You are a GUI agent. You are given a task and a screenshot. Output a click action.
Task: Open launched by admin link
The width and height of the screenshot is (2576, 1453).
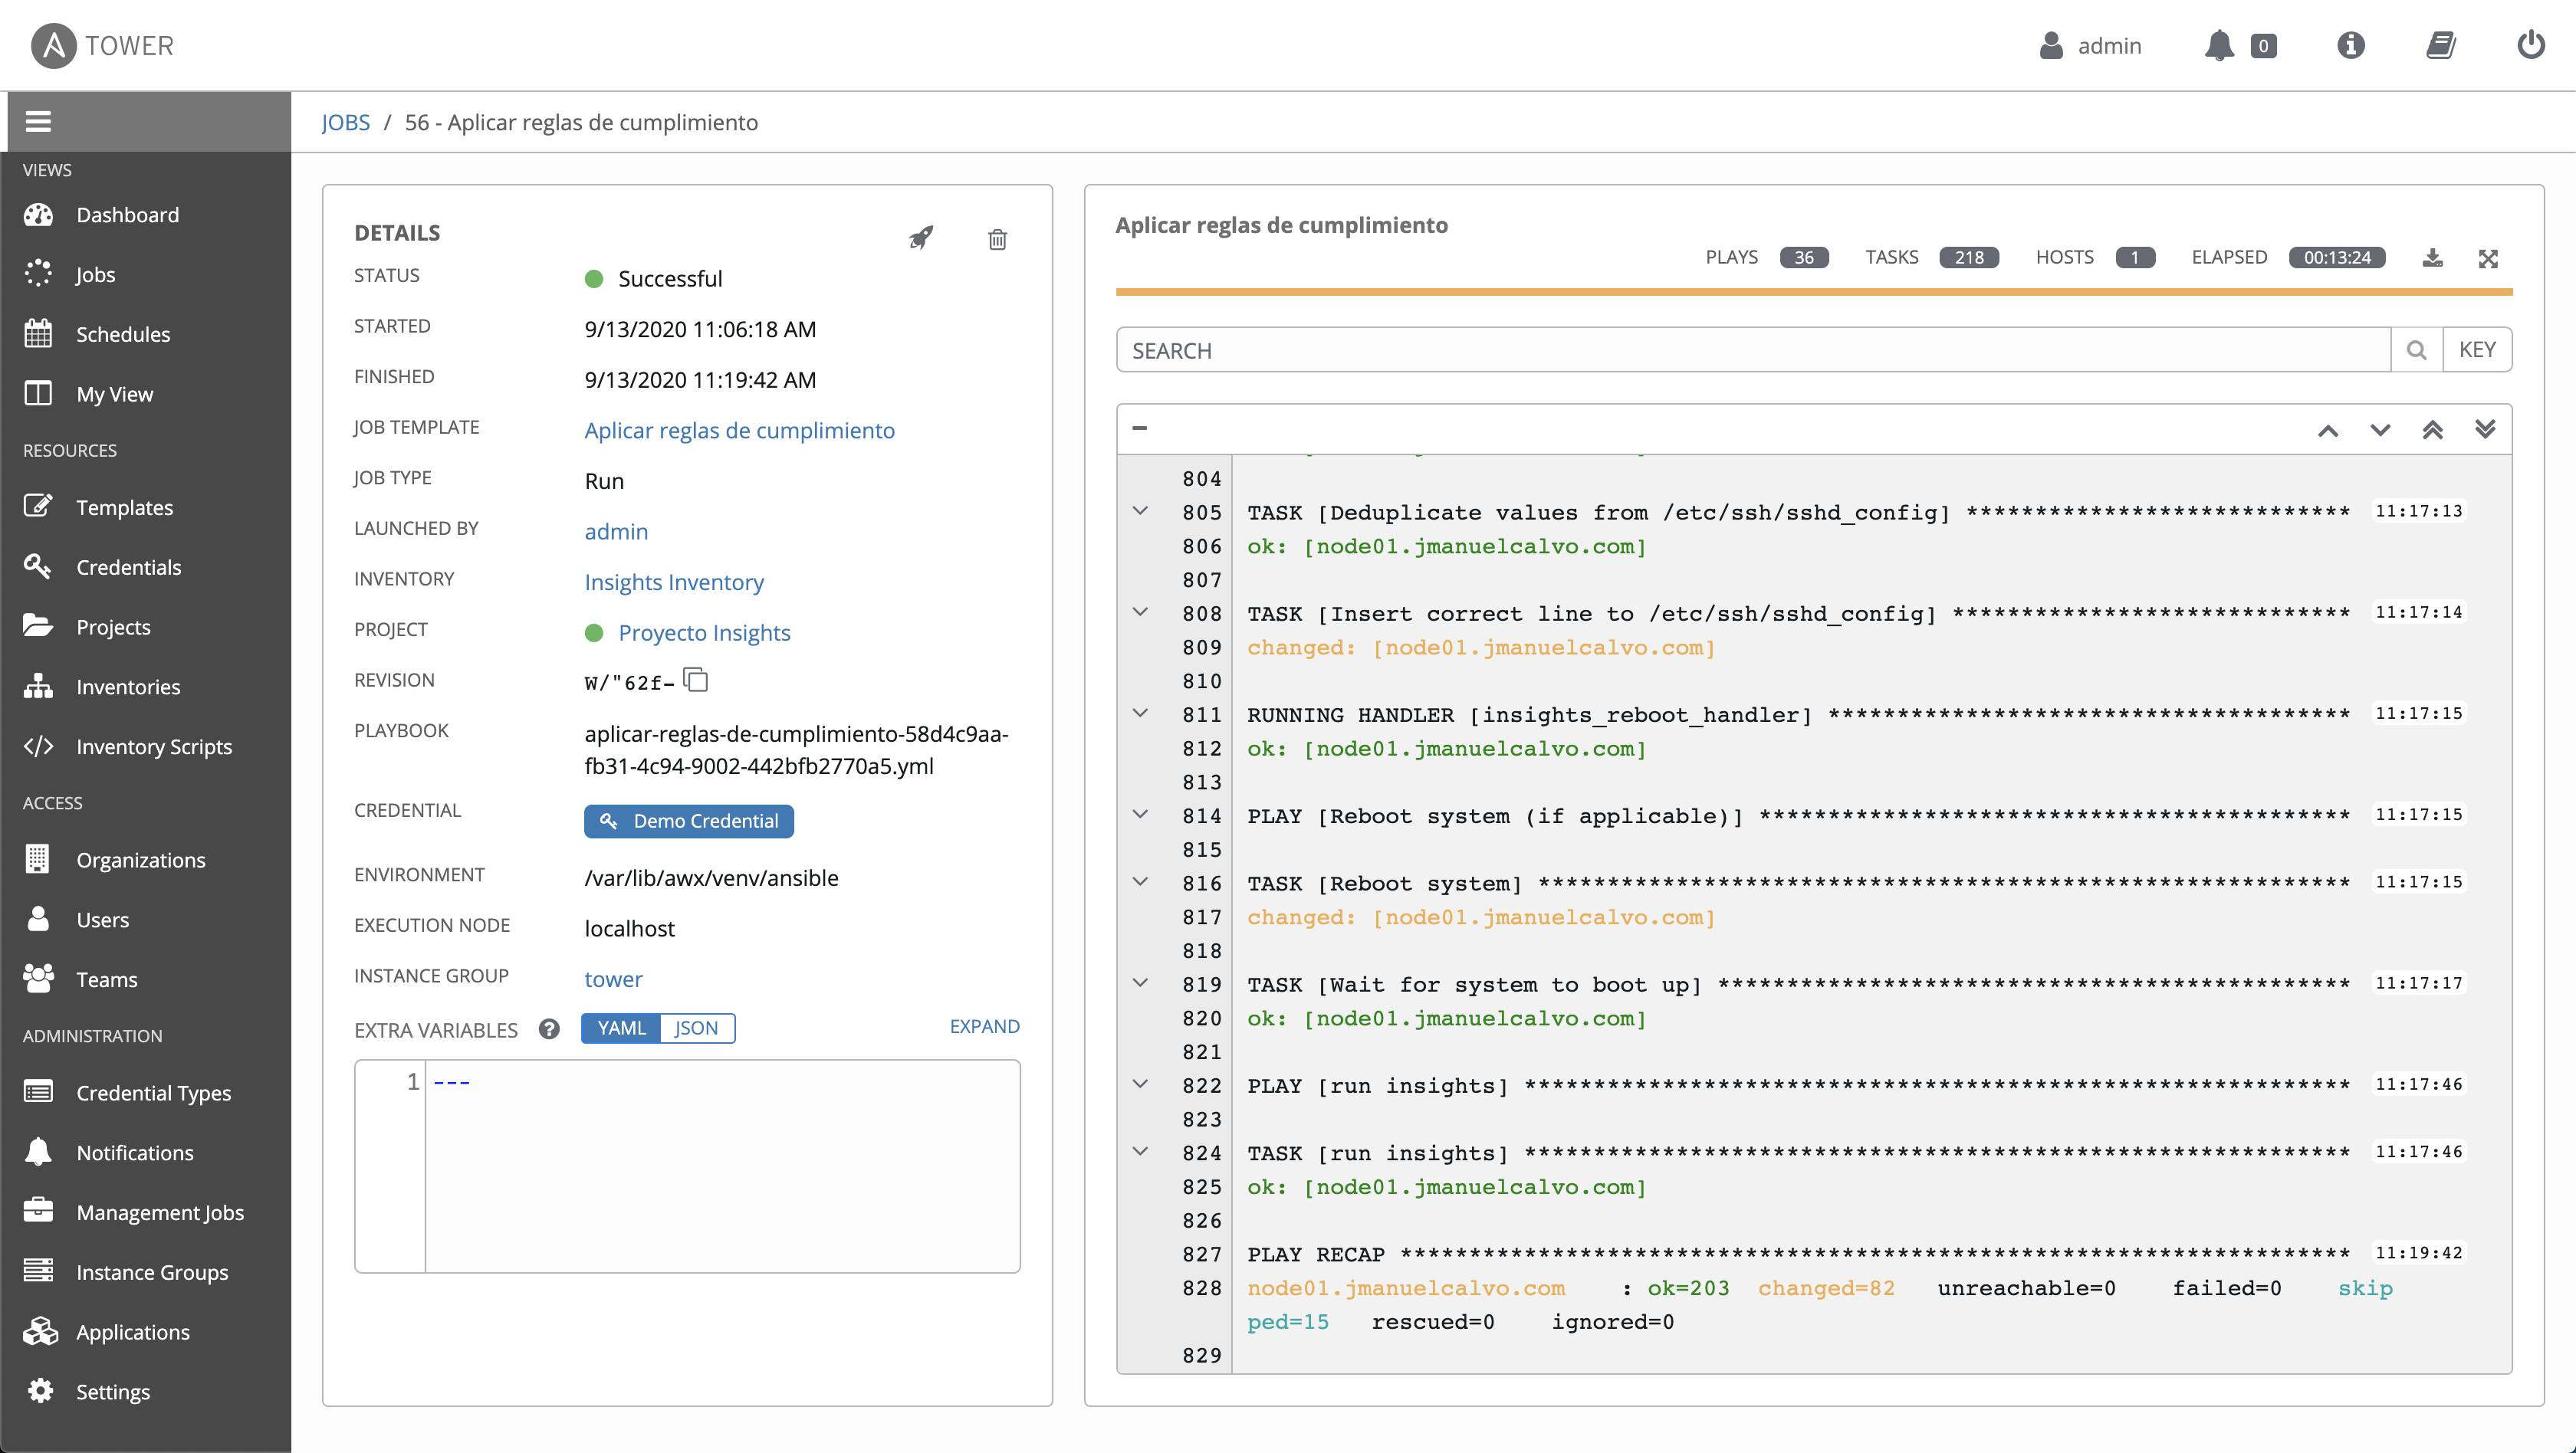coord(616,532)
